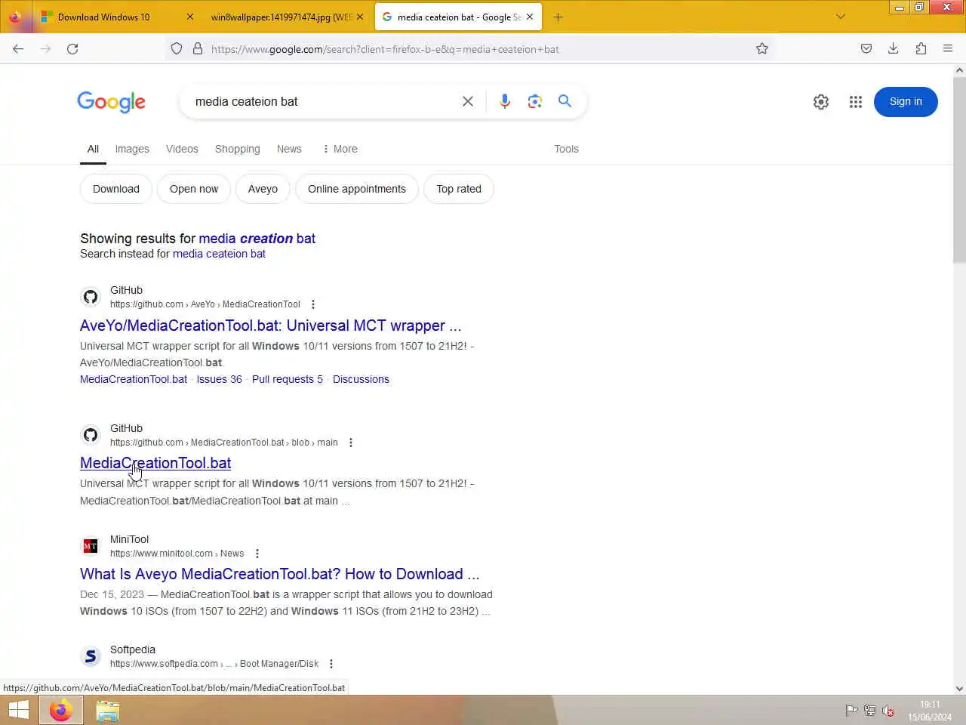Close the Google search tab

pyautogui.click(x=530, y=17)
